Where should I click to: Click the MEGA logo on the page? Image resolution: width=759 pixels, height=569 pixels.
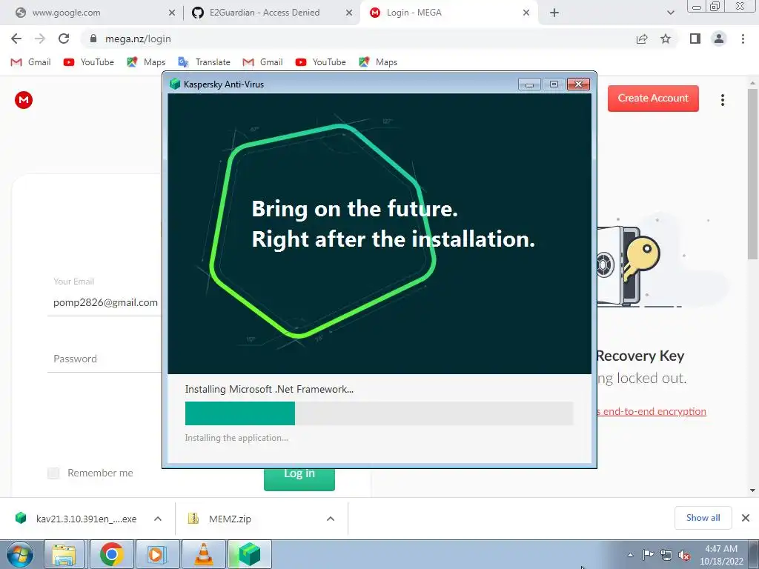point(24,100)
